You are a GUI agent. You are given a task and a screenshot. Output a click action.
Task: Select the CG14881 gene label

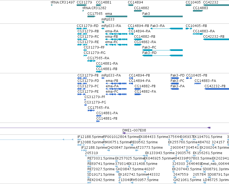click(104, 2)
